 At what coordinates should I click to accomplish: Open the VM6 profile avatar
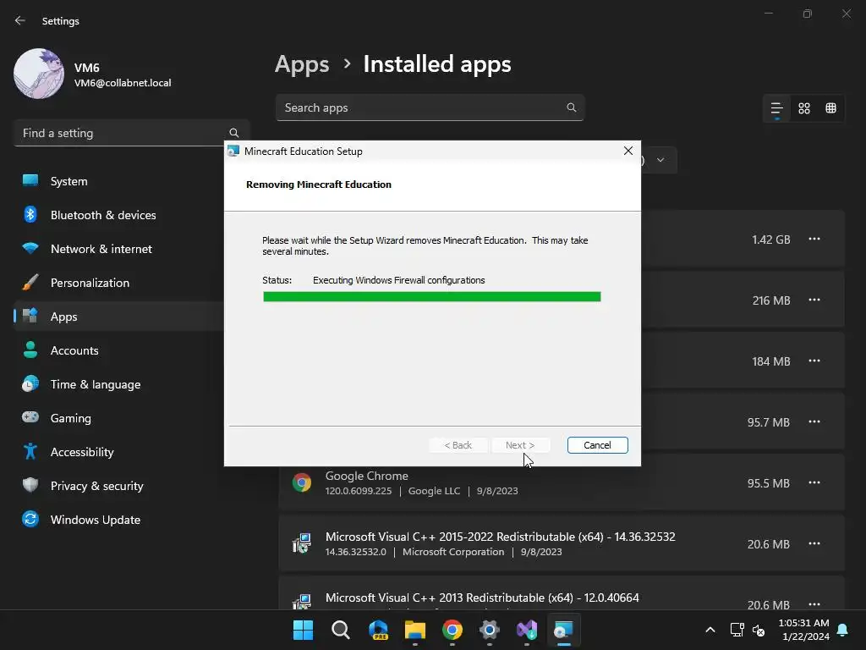coord(39,74)
